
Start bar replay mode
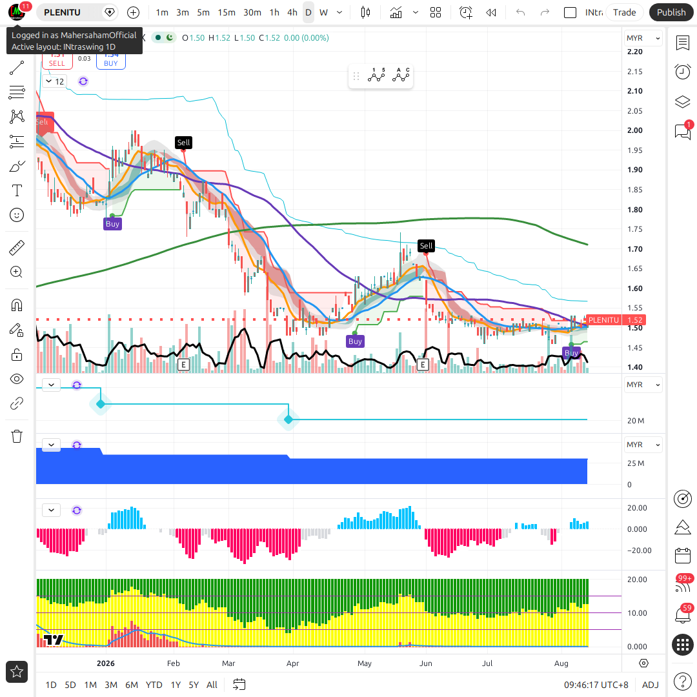click(490, 12)
